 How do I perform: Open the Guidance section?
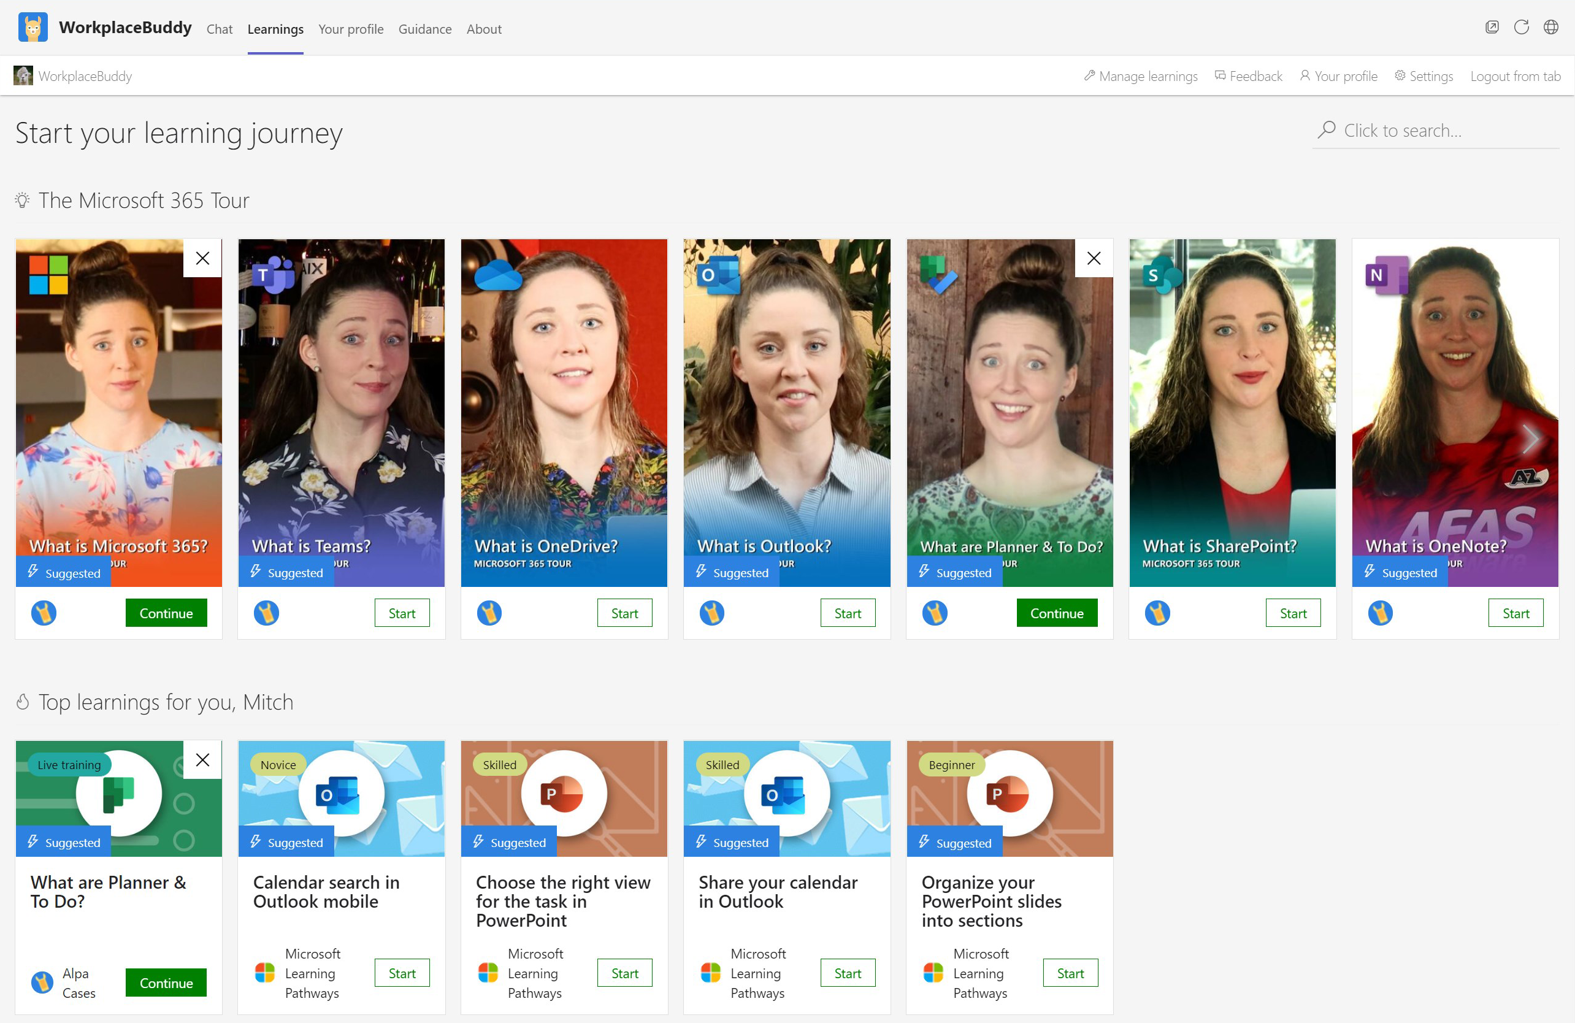425,29
